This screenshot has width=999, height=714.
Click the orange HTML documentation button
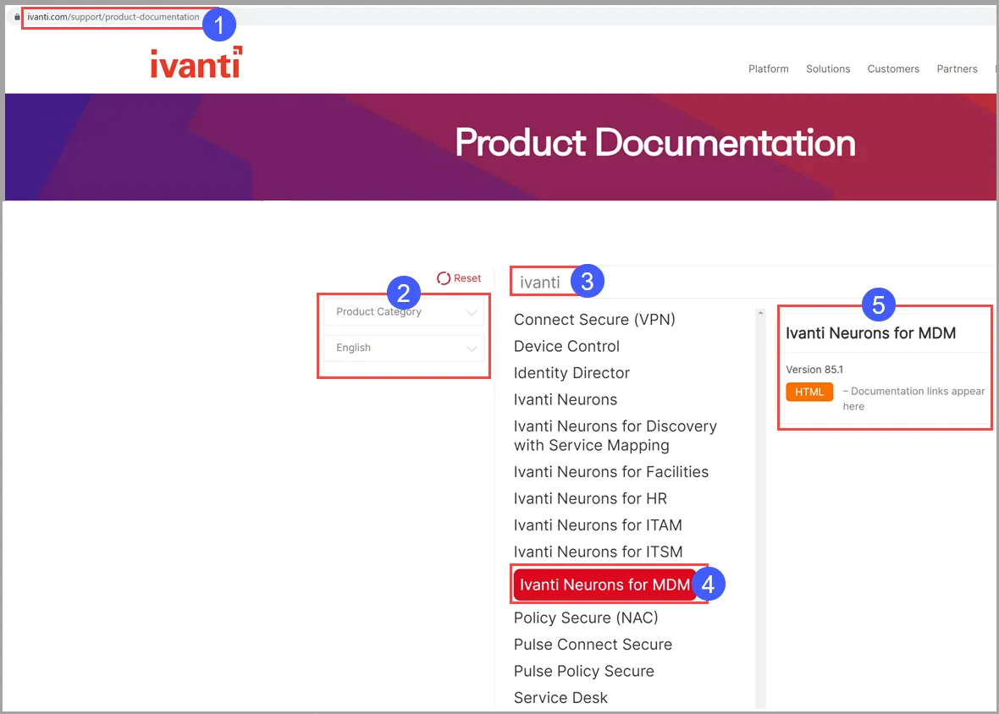click(x=809, y=392)
